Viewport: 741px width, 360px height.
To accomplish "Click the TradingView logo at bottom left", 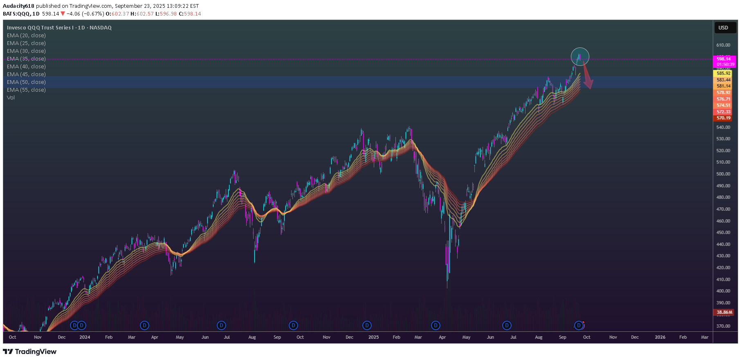I will tap(30, 352).
